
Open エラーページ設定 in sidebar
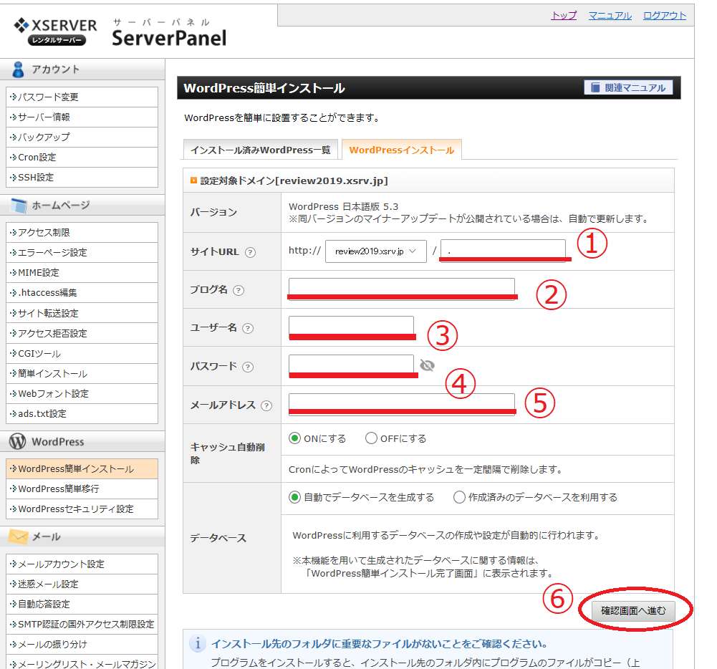pyautogui.click(x=82, y=252)
